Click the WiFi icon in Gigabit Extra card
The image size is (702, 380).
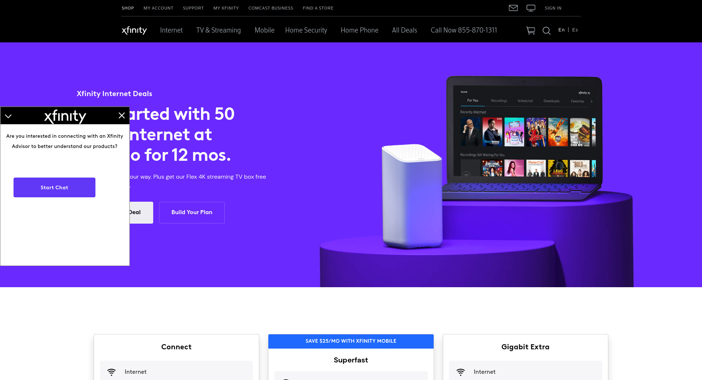point(461,372)
